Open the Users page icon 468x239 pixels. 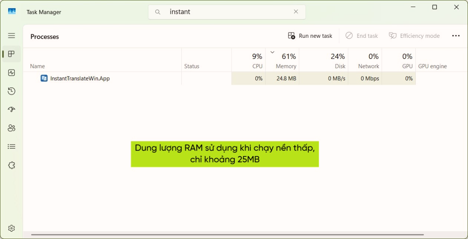[12, 128]
